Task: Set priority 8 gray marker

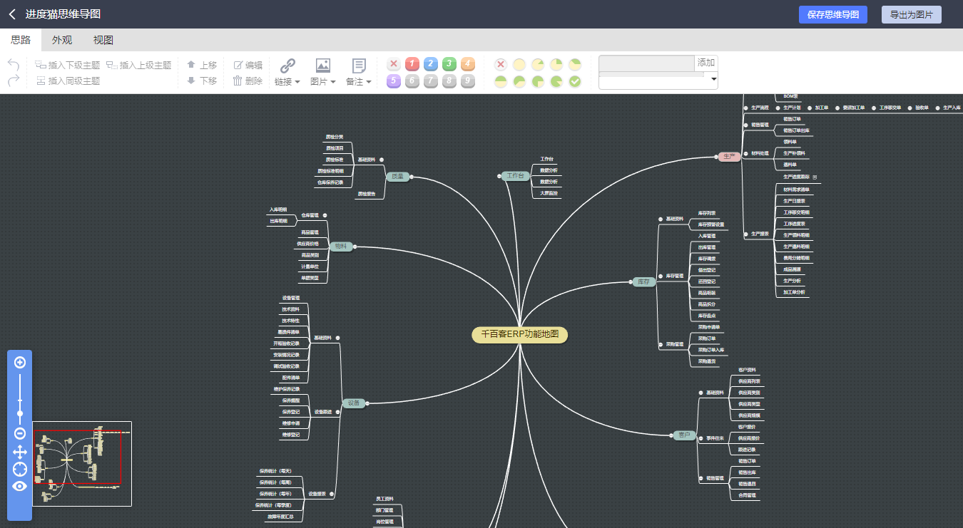Action: (x=449, y=81)
